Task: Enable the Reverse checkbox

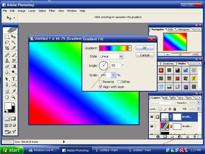Action: [100, 82]
